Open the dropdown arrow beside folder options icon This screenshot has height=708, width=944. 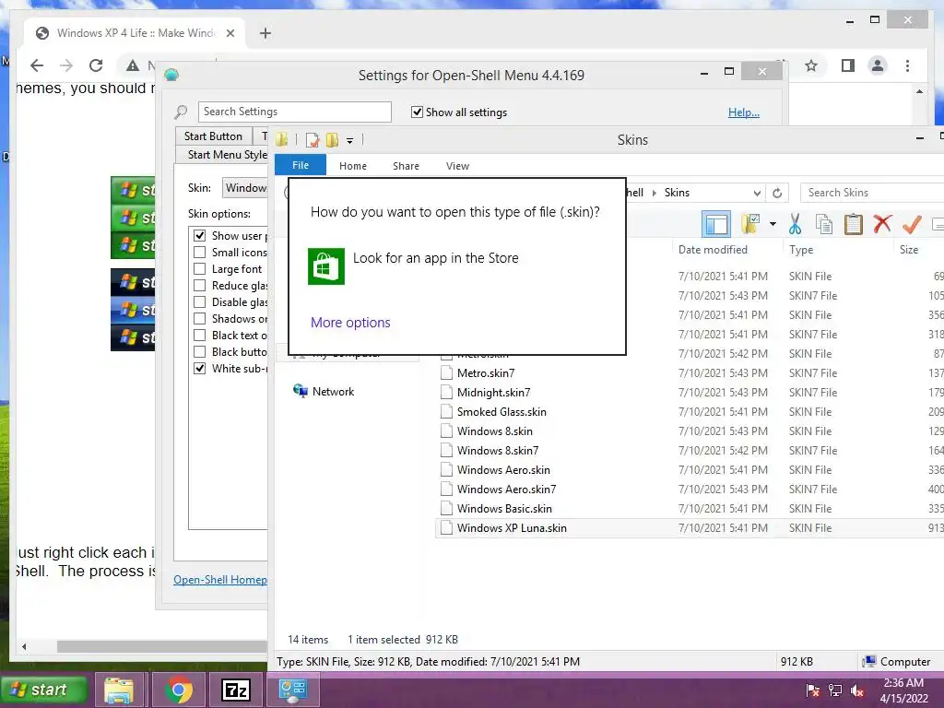point(773,224)
